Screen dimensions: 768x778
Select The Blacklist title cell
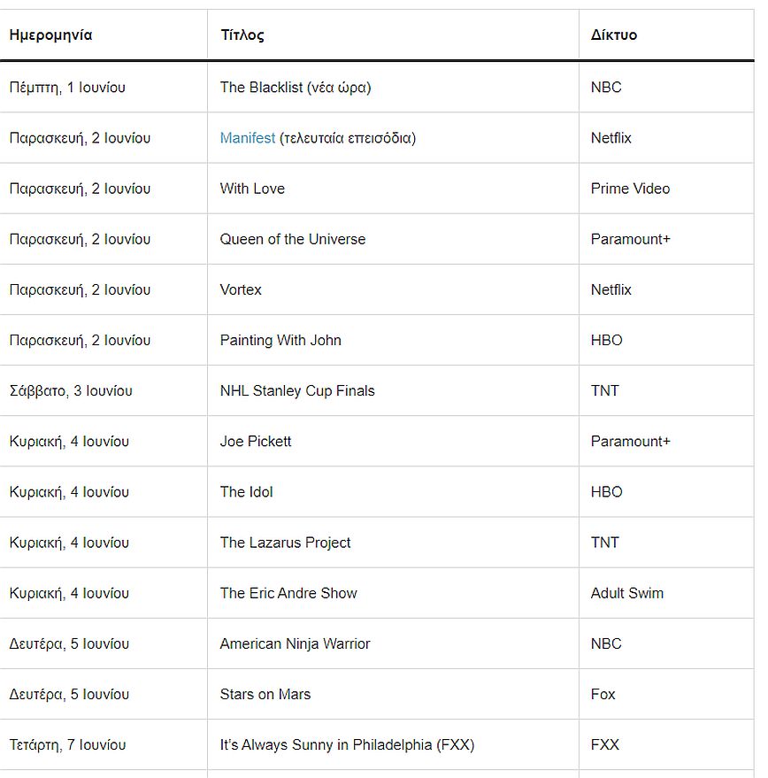click(x=296, y=88)
